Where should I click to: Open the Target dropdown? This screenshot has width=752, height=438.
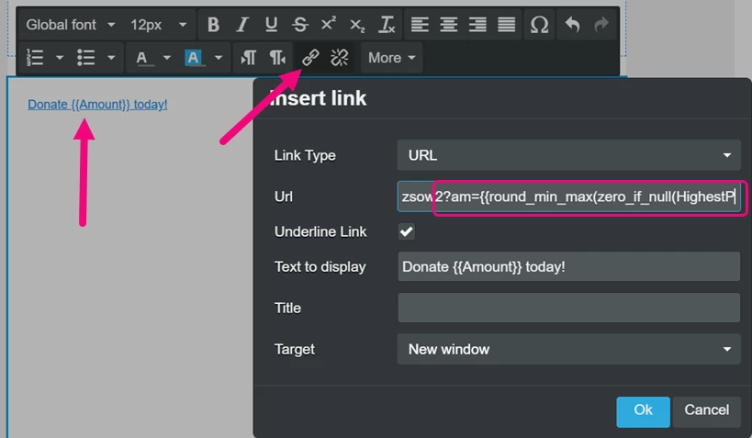point(568,349)
